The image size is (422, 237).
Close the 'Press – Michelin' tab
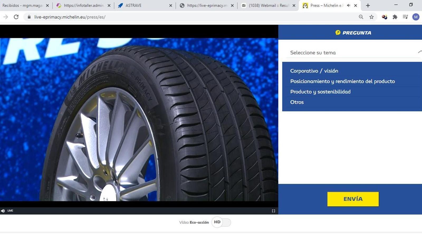pyautogui.click(x=356, y=6)
